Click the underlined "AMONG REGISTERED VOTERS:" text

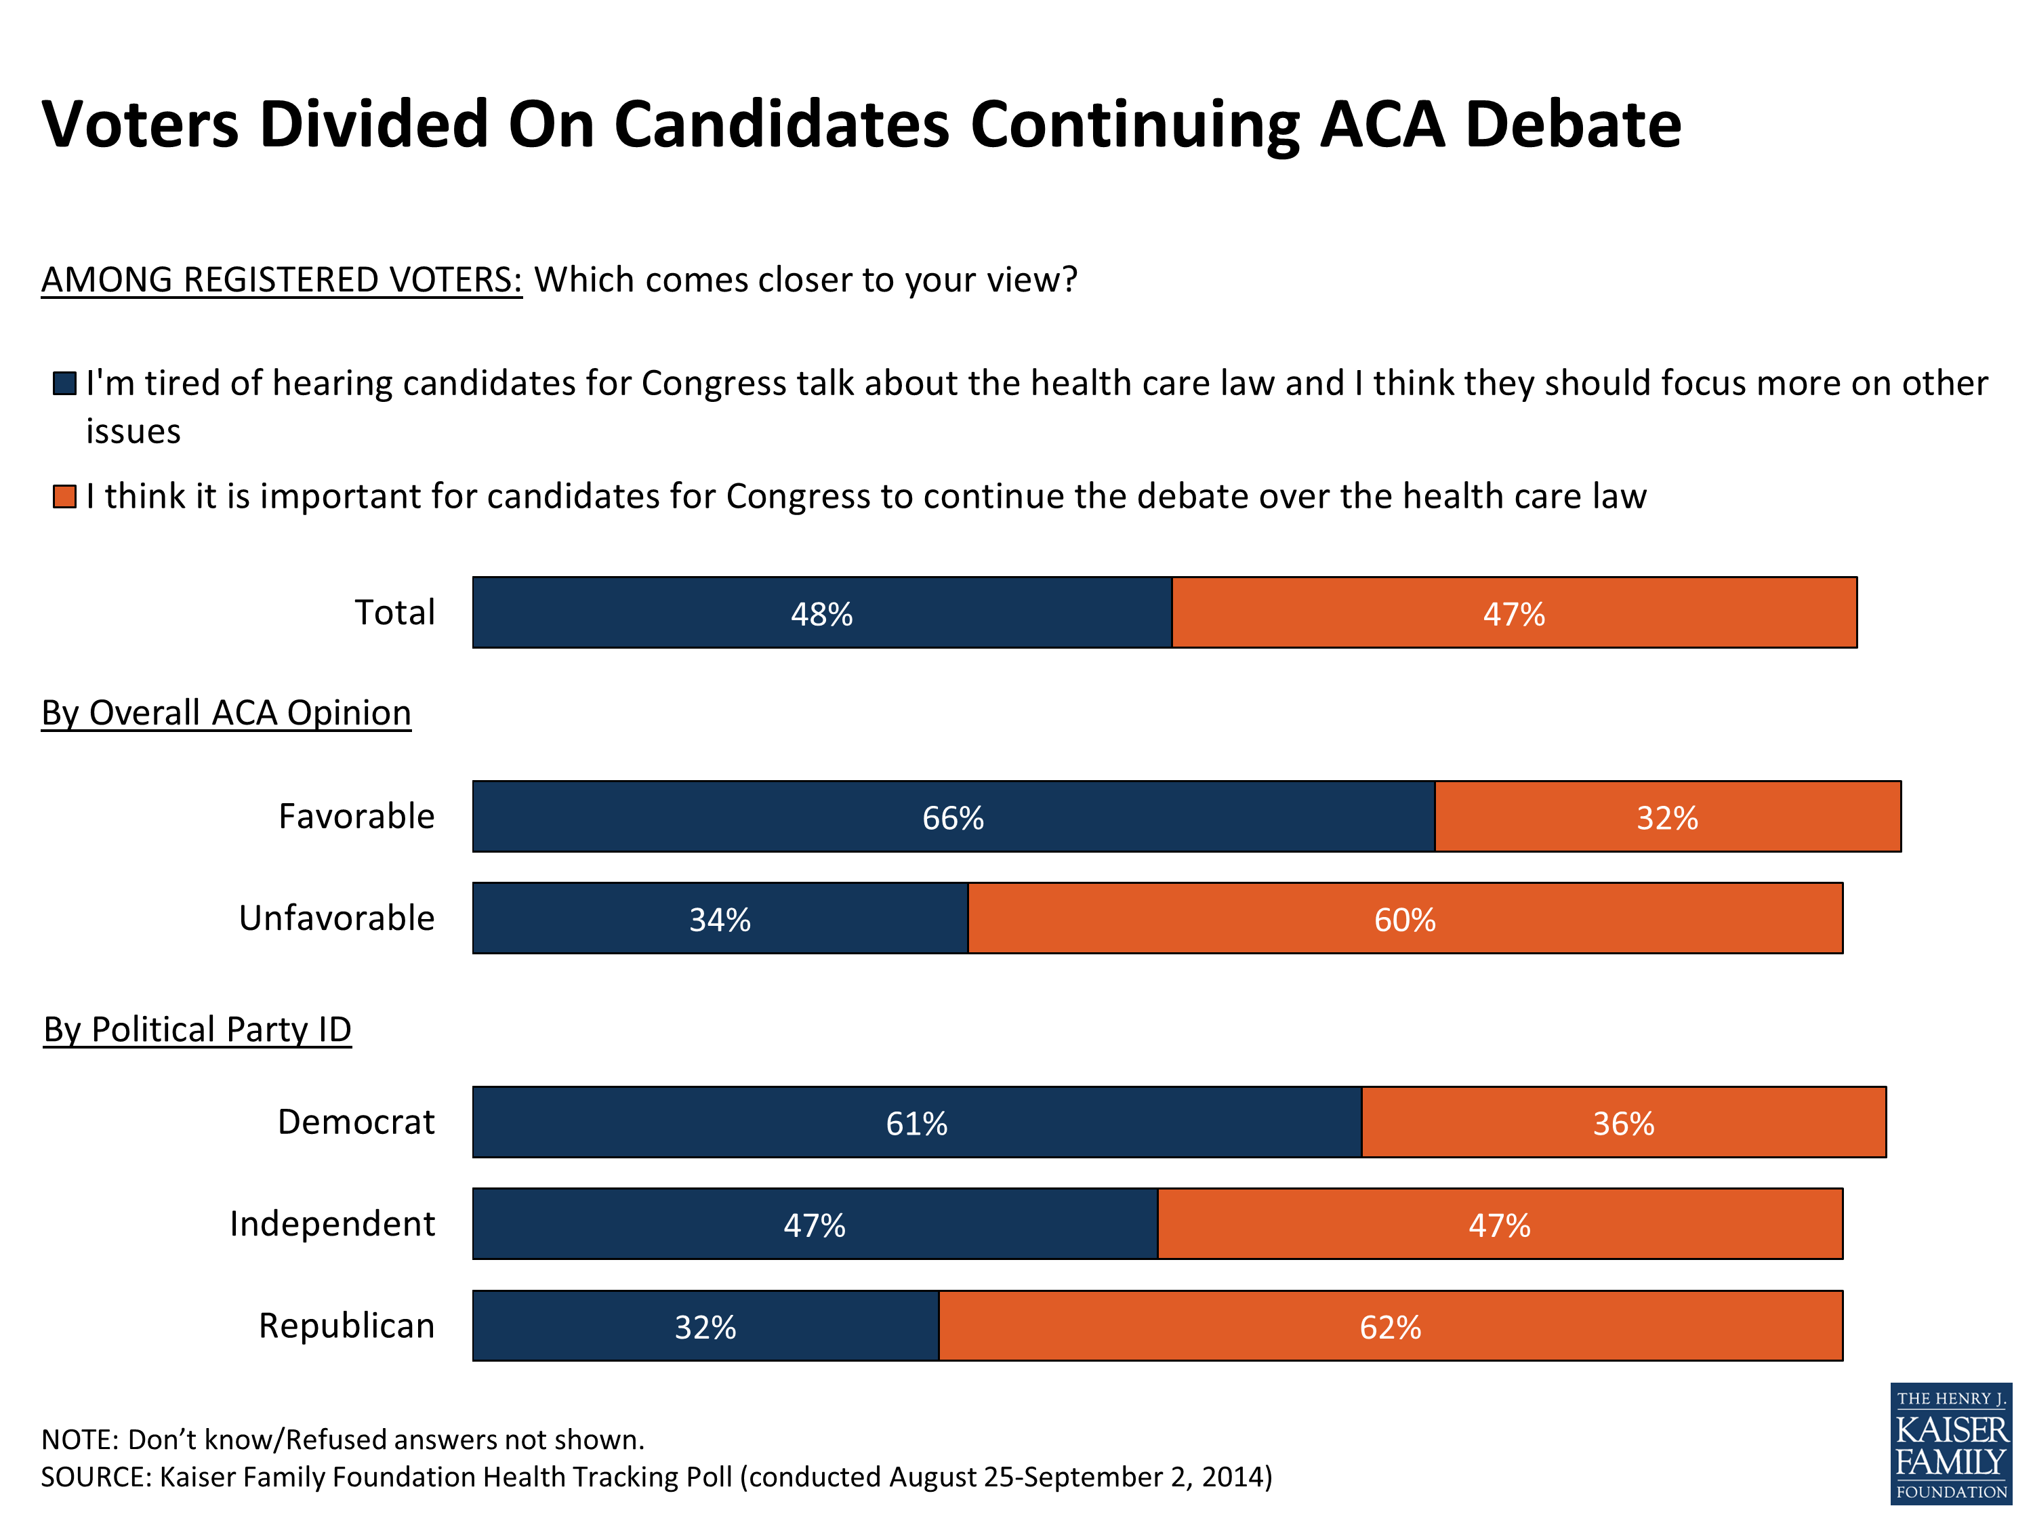pos(281,279)
